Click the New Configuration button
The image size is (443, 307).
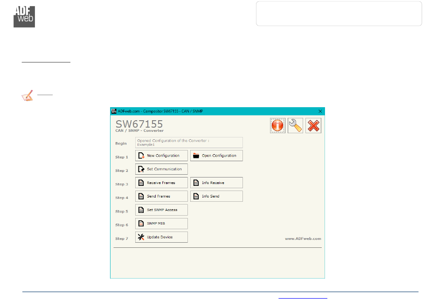coord(161,156)
